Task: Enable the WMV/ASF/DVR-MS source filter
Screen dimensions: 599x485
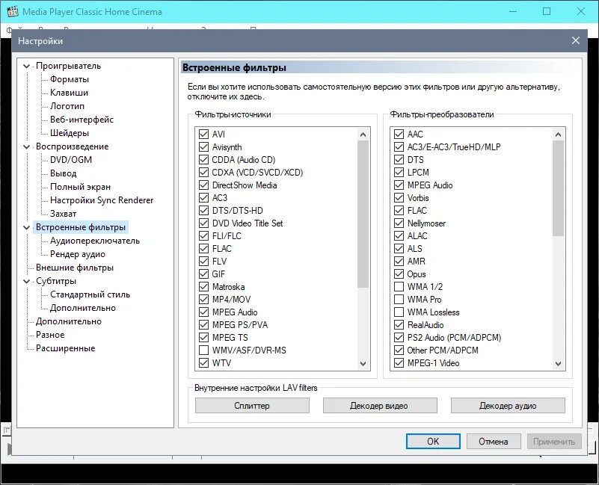Action: (203, 350)
